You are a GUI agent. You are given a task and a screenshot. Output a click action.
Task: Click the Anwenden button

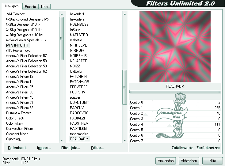coord(166,161)
